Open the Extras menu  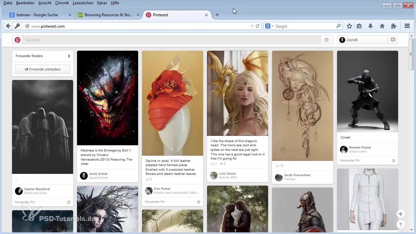click(103, 3)
